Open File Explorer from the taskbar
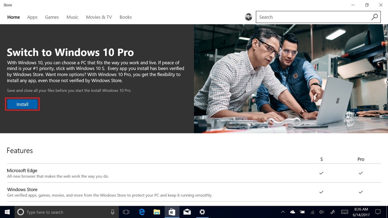 coord(157,212)
